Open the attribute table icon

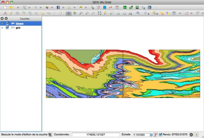coord(174,13)
